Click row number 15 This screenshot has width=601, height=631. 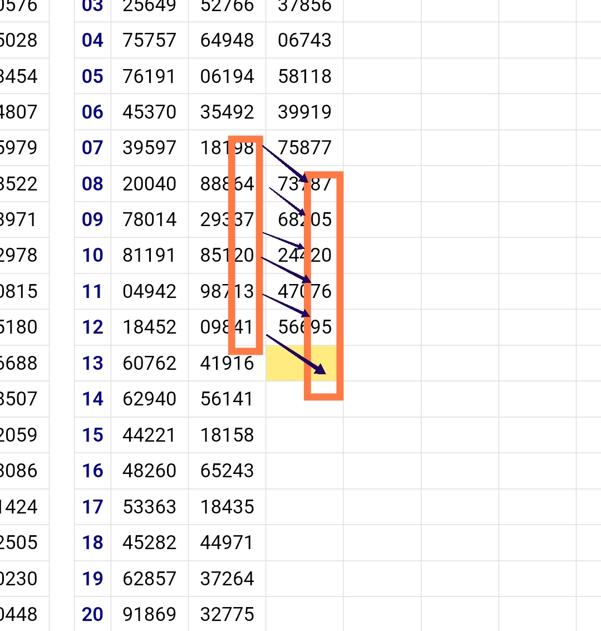pos(92,435)
